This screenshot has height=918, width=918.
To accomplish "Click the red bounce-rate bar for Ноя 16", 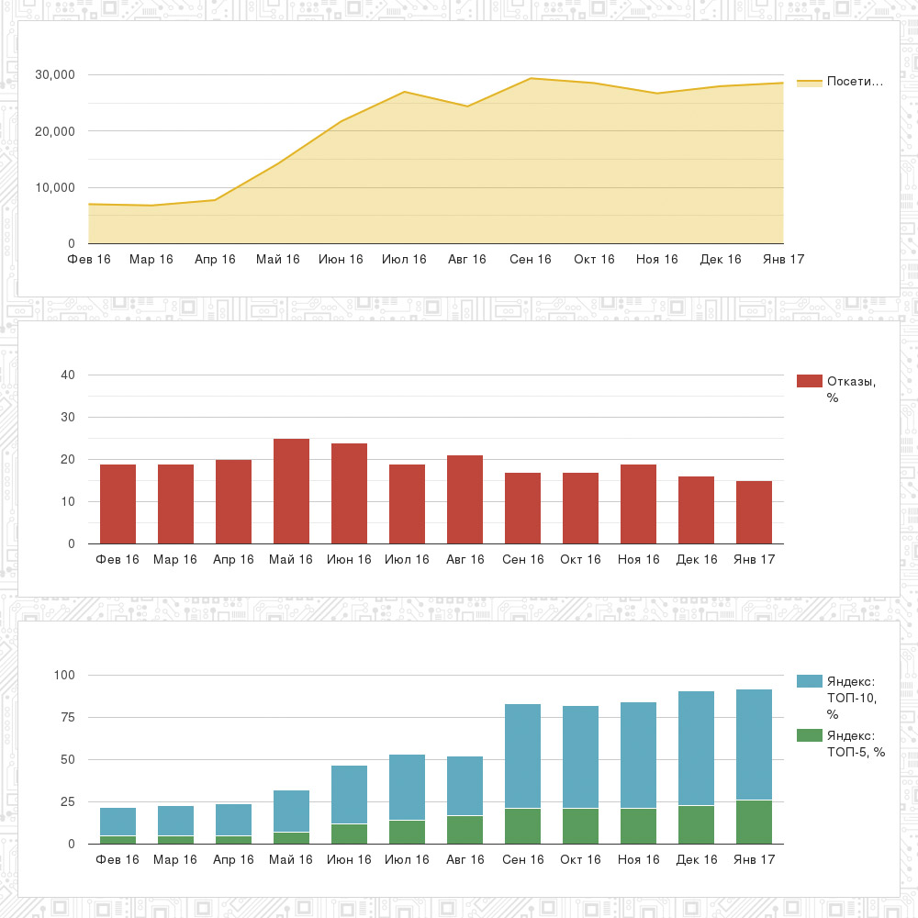I will tap(638, 504).
